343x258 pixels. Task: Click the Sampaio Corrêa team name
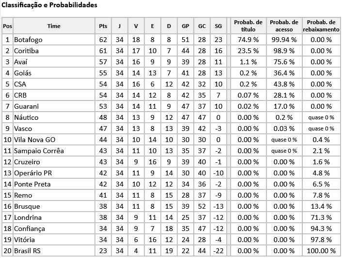(x=39, y=151)
